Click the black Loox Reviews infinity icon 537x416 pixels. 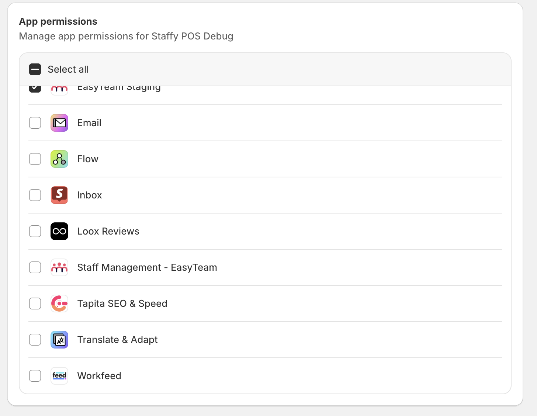[x=59, y=231]
